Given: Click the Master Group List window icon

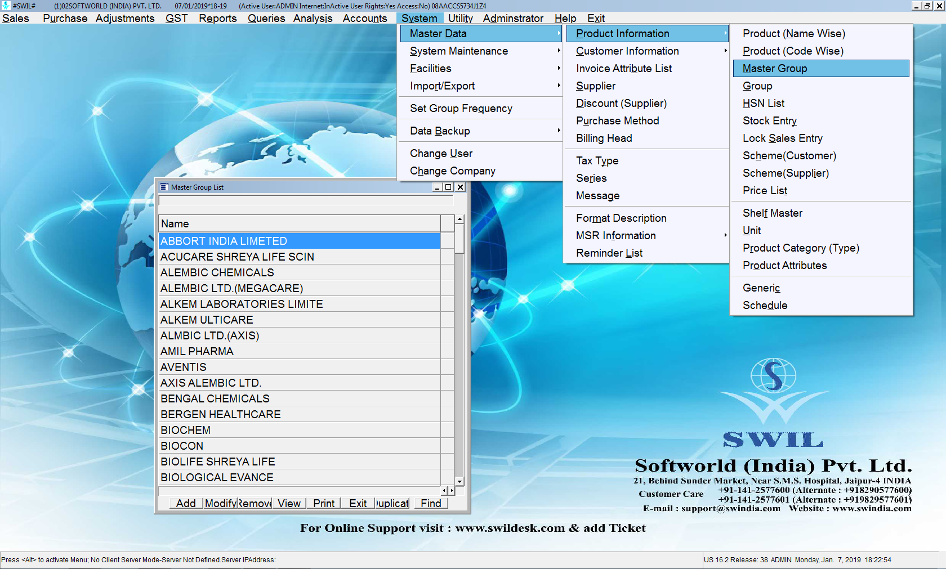Looking at the screenshot, I should tap(164, 187).
